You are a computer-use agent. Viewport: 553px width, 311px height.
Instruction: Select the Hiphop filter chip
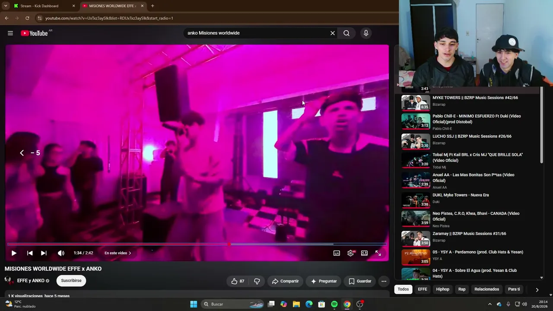tap(442, 289)
